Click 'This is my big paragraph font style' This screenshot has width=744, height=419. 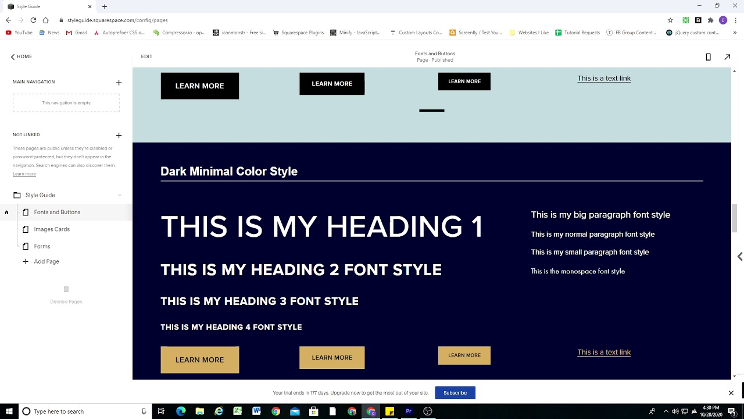pyautogui.click(x=600, y=215)
